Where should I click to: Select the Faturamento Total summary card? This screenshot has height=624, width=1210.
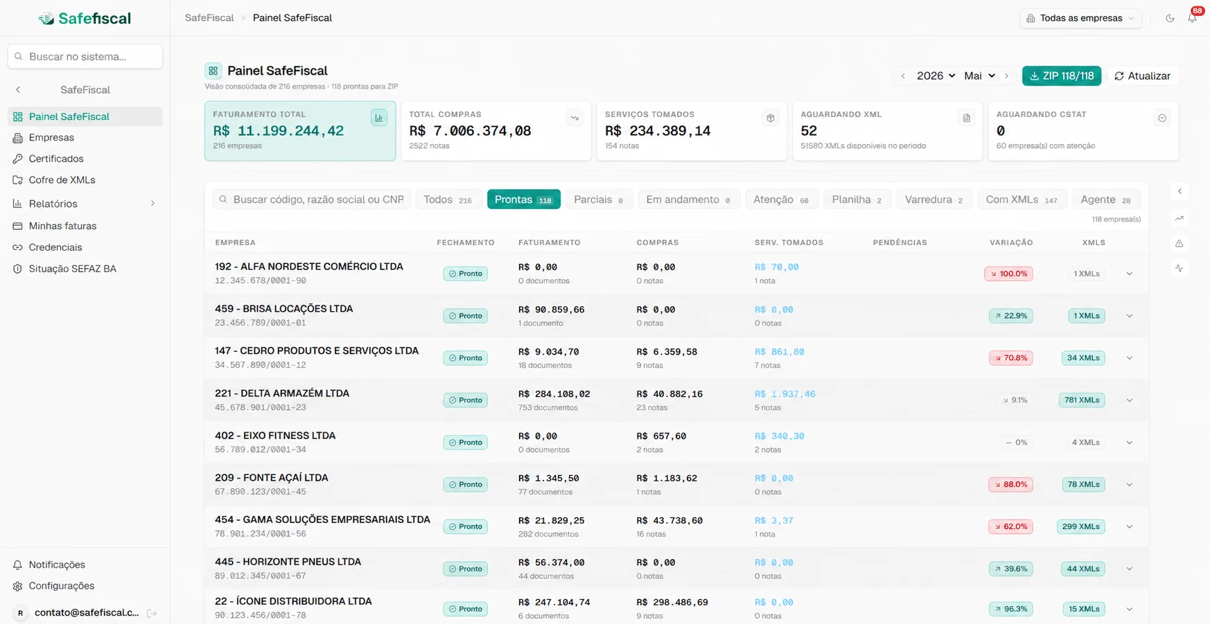(x=300, y=131)
